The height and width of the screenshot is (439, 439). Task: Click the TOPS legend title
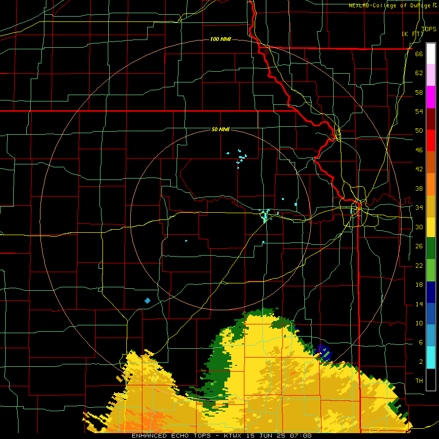(x=429, y=29)
